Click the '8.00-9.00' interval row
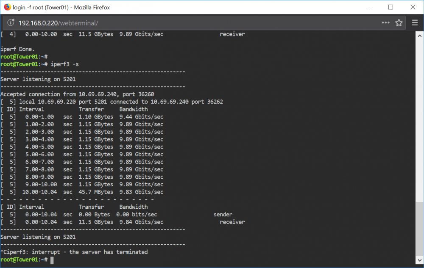This screenshot has height=268, width=424. click(x=82, y=177)
